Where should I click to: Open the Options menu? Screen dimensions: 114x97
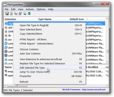[41, 9]
